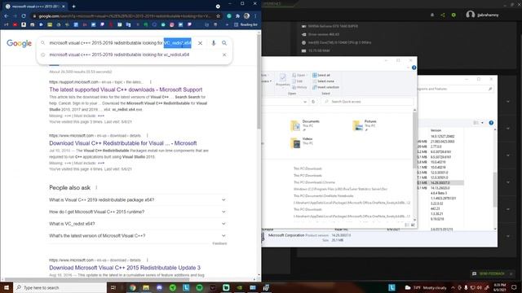
Task: Open GeForce Experience notifications bell
Action: (432, 15)
